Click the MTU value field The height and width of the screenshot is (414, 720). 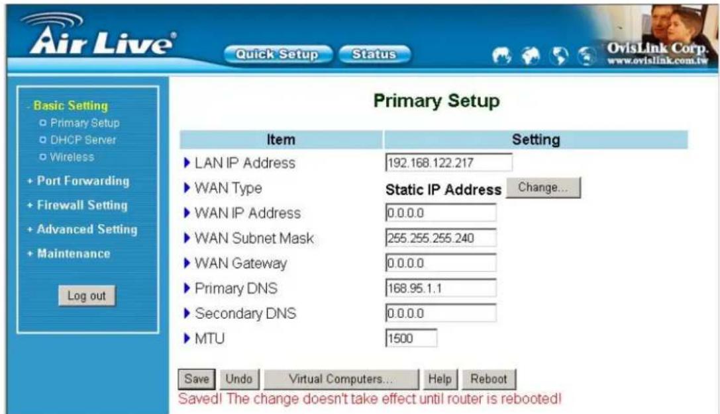click(x=411, y=339)
